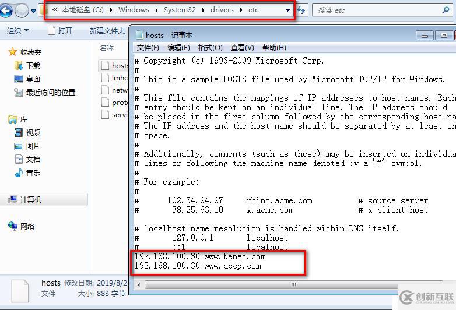Click the Explorer forward navigation arrow
The image size is (456, 310).
click(x=22, y=11)
